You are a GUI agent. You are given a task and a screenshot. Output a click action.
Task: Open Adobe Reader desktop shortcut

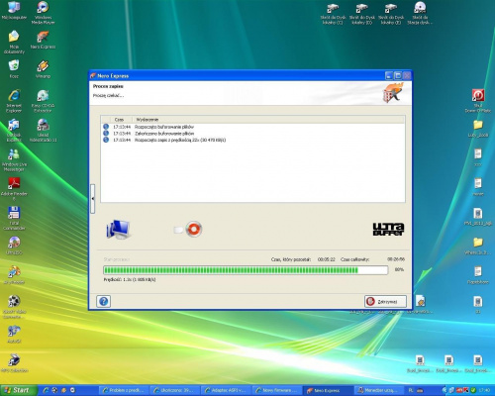(x=14, y=189)
